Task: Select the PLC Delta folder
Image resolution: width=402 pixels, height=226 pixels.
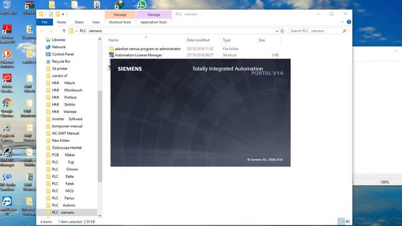Action: coord(63,176)
